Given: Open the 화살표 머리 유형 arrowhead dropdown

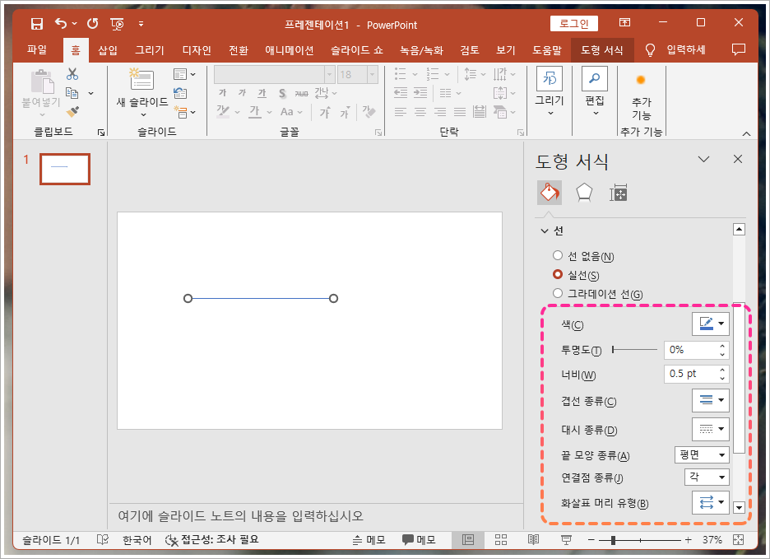Looking at the screenshot, I should pos(711,502).
